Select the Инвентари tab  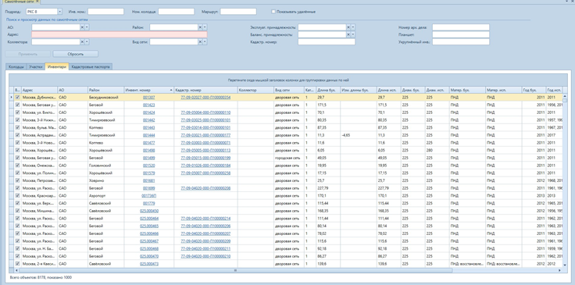[x=57, y=66]
